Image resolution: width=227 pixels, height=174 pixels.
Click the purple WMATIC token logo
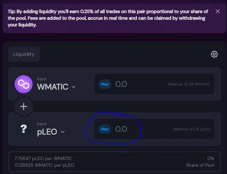coord(24,84)
